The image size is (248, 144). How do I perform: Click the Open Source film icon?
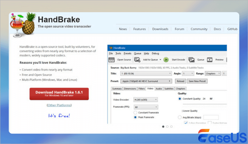(112, 60)
